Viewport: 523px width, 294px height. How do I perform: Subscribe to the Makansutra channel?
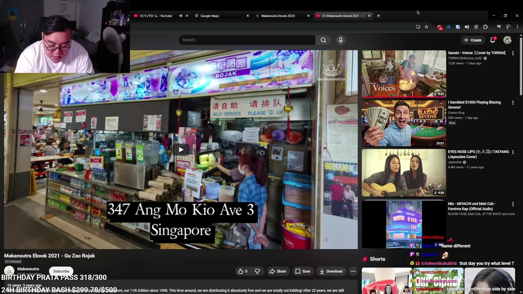61,271
